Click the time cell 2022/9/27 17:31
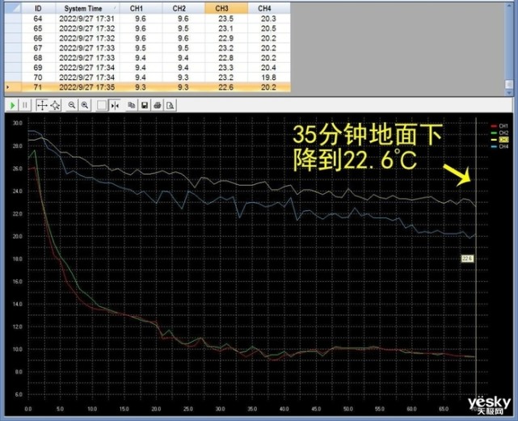 (87, 19)
